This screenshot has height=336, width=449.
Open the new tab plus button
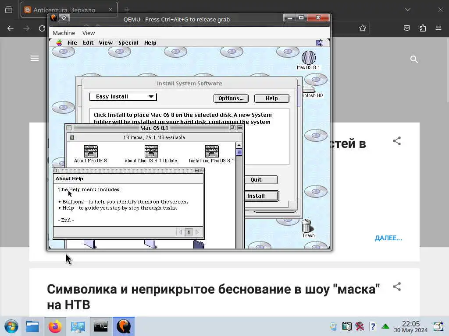[x=127, y=10]
